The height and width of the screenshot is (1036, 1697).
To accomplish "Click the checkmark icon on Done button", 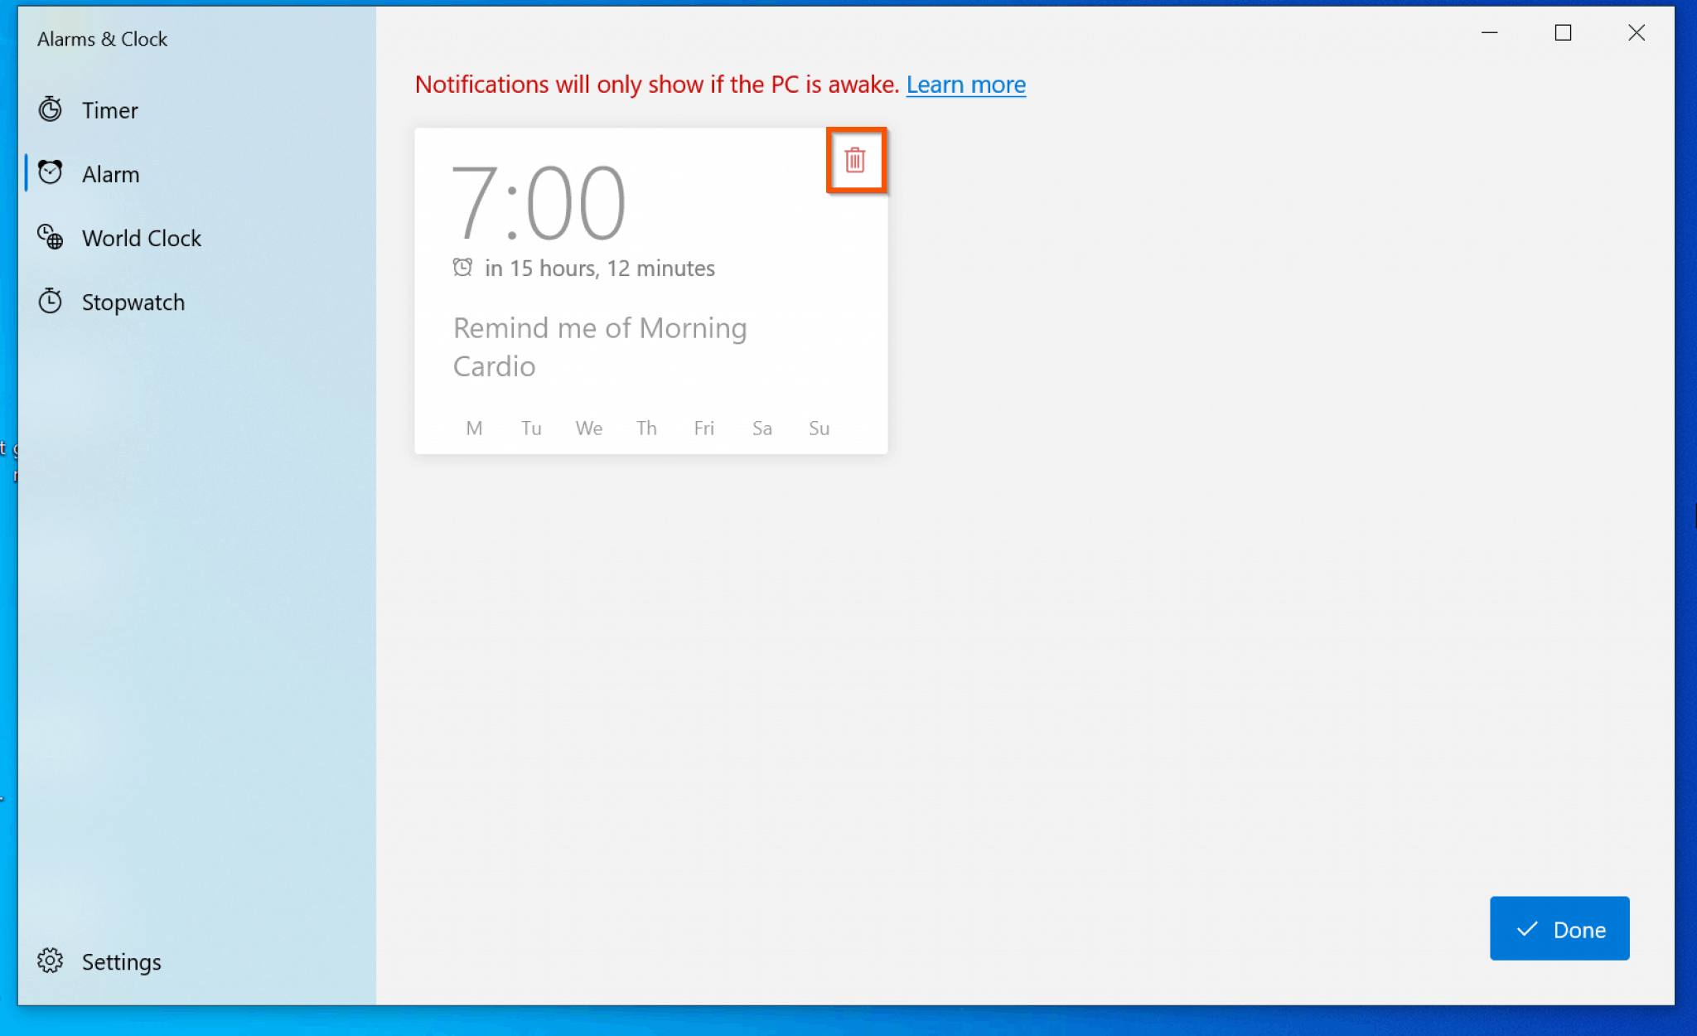I will click(x=1526, y=929).
